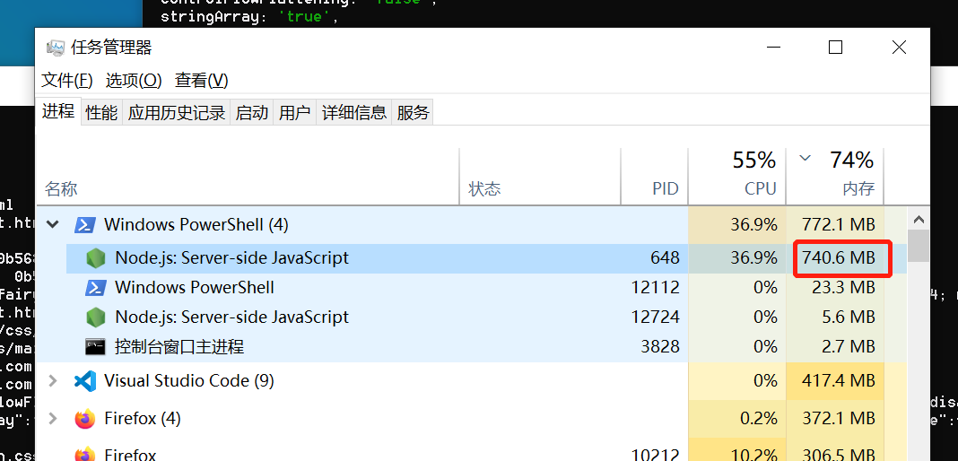Switch to the 应用历史记录 tab
This screenshot has width=958, height=461.
coord(177,112)
